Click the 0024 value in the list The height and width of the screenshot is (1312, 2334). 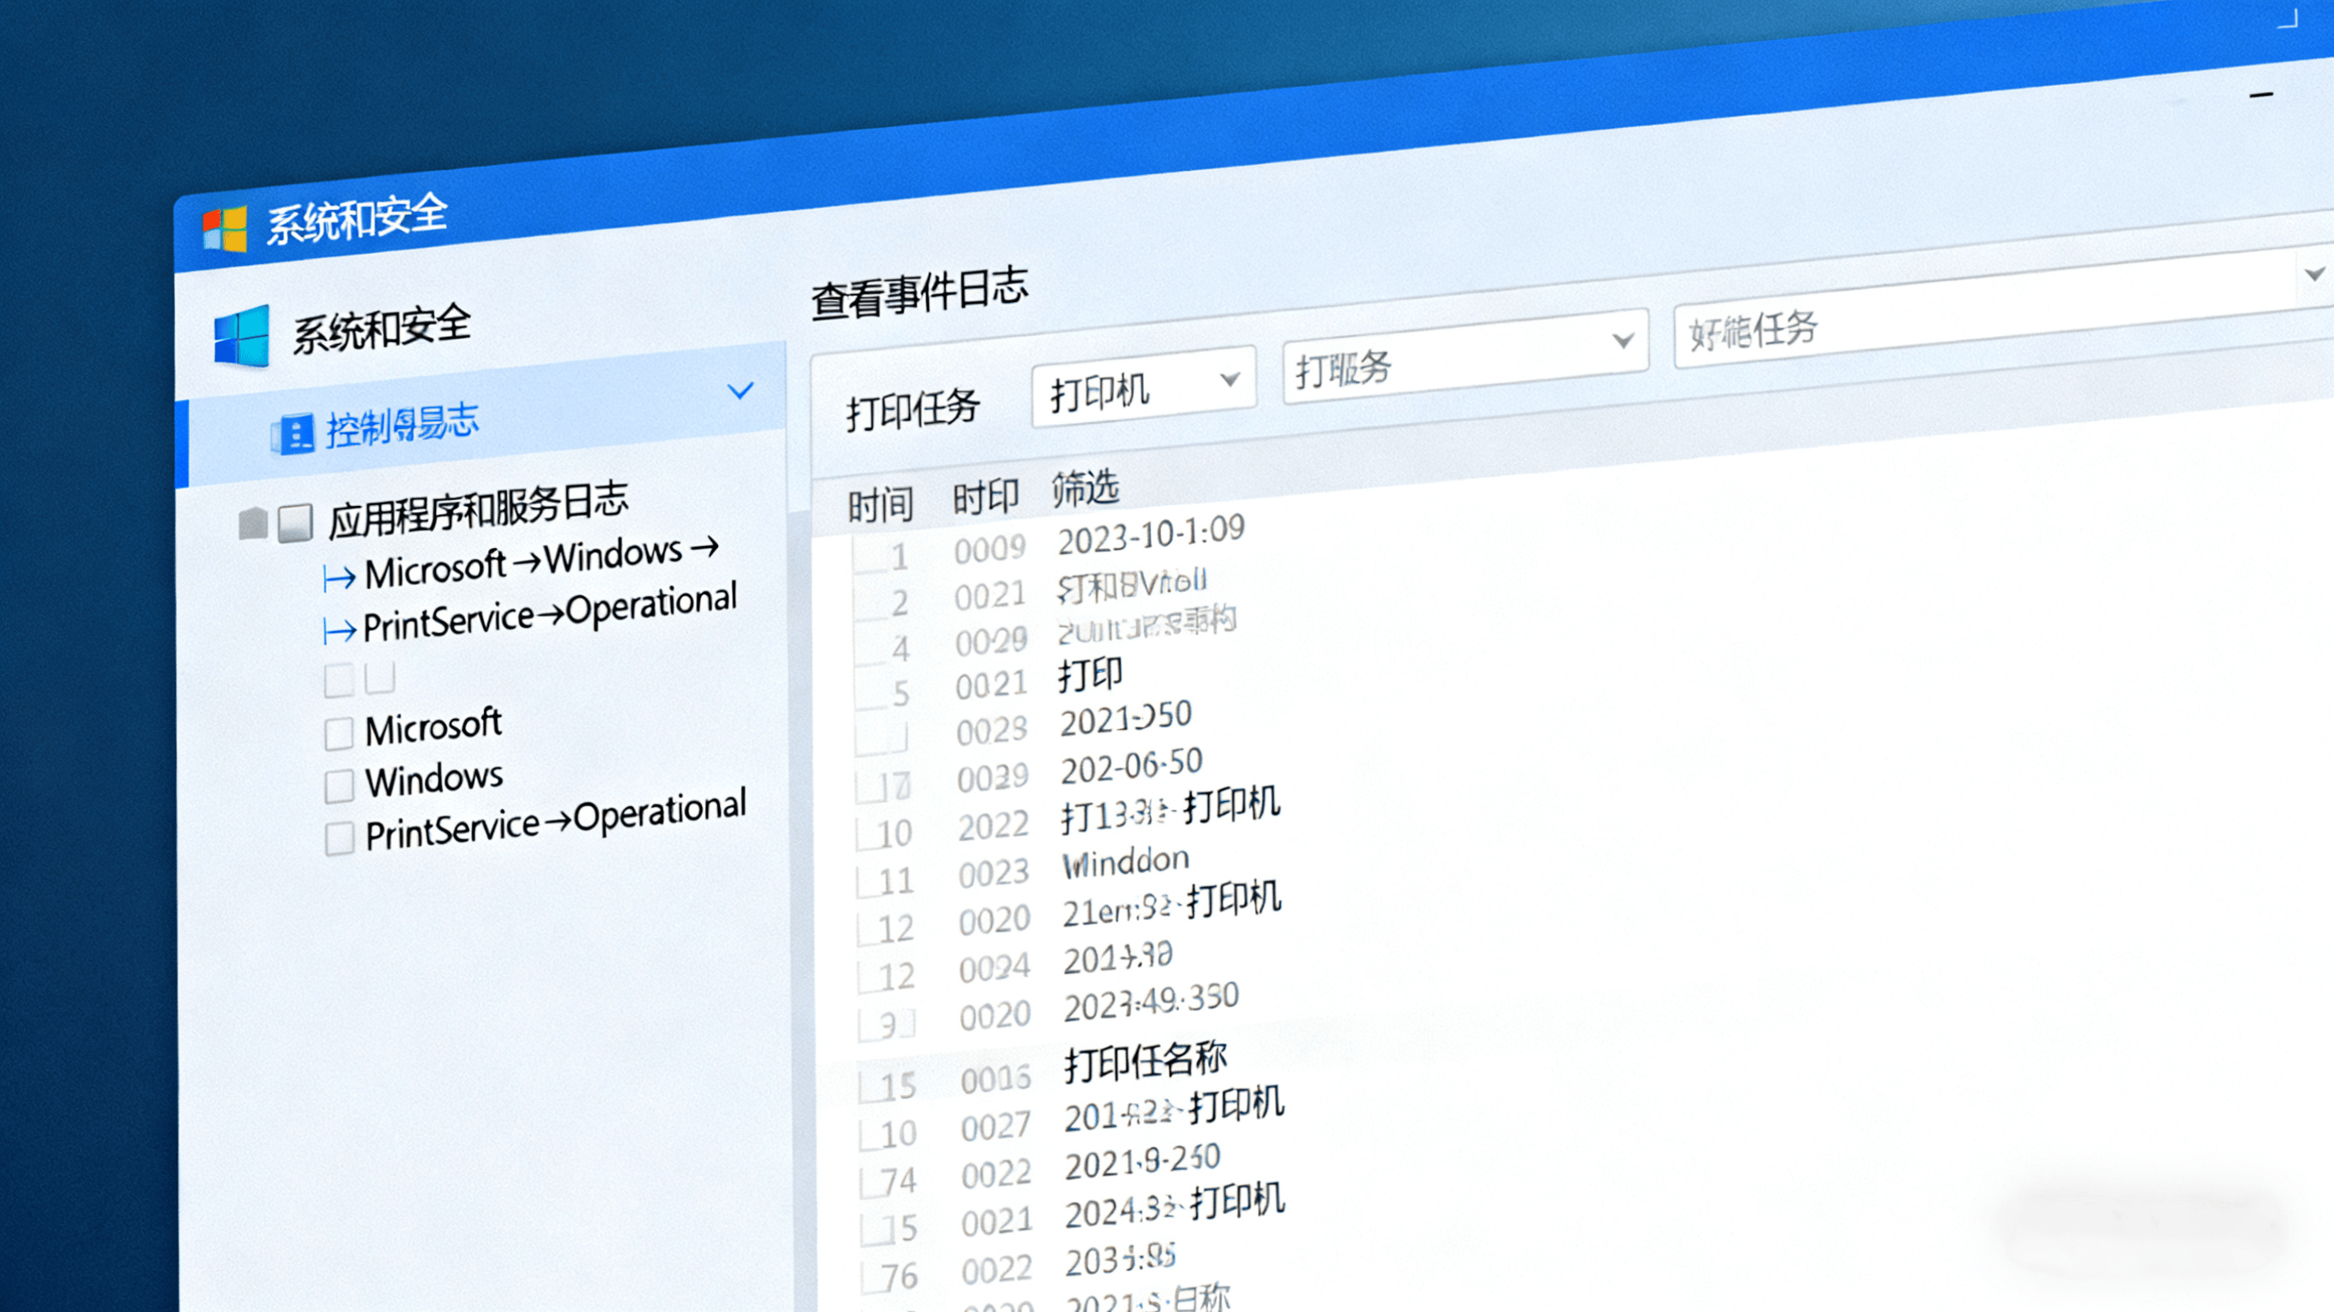(995, 968)
